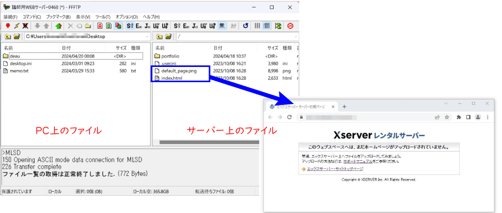The width and height of the screenshot is (502, 213).
Task: Select ASCII transfer mode (red A)
Action: pos(100,26)
